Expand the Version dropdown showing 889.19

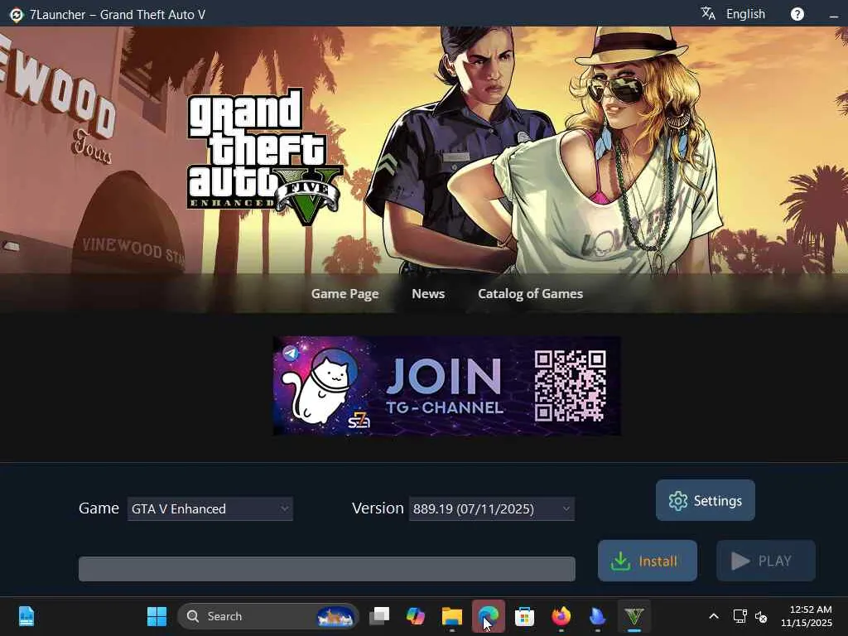[x=491, y=509]
